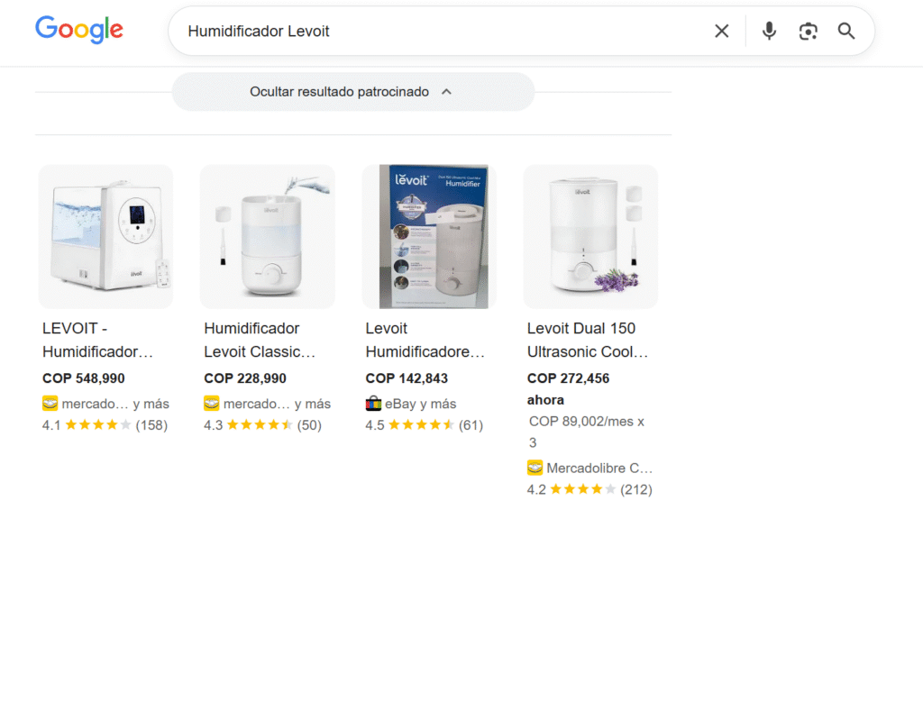Collapse the sponsored result chevron
The image size is (923, 701).
pyautogui.click(x=446, y=92)
